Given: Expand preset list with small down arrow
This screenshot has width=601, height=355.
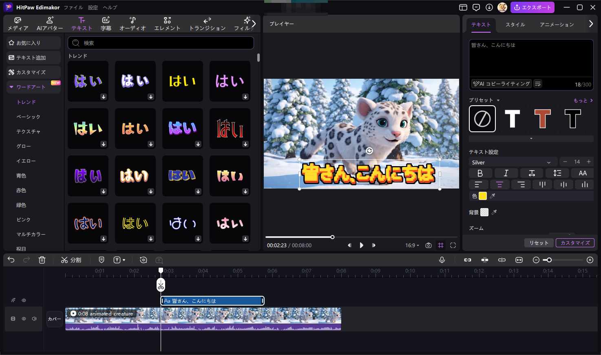Looking at the screenshot, I should click(531, 139).
